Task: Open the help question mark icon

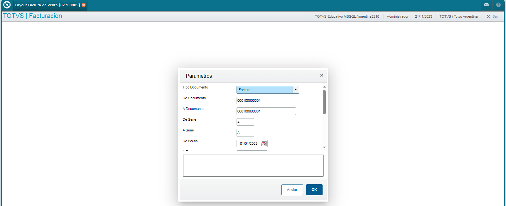Action: click(498, 5)
